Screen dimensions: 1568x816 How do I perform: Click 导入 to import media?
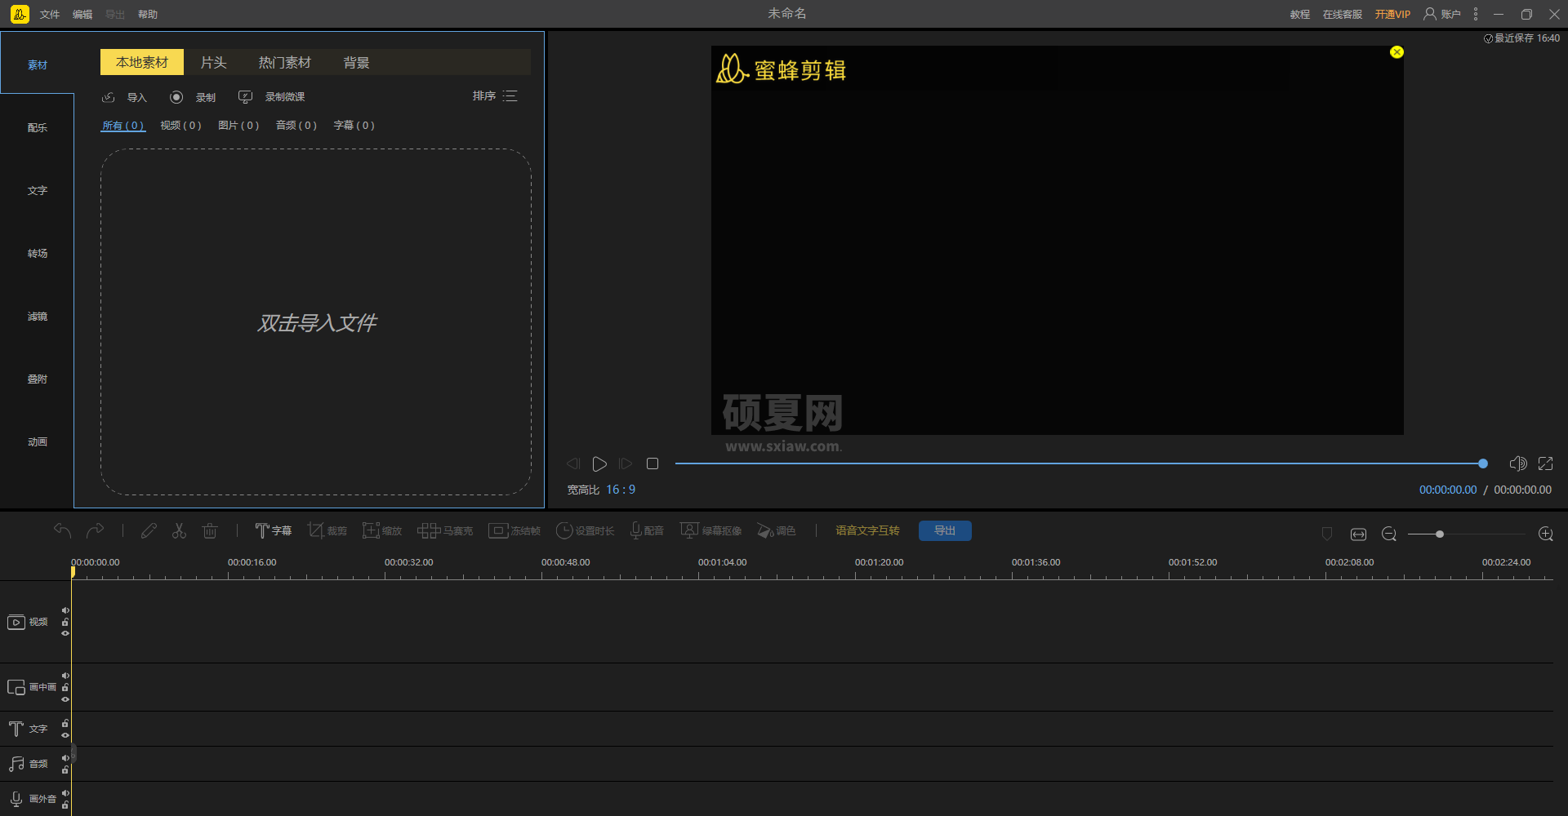(x=124, y=97)
